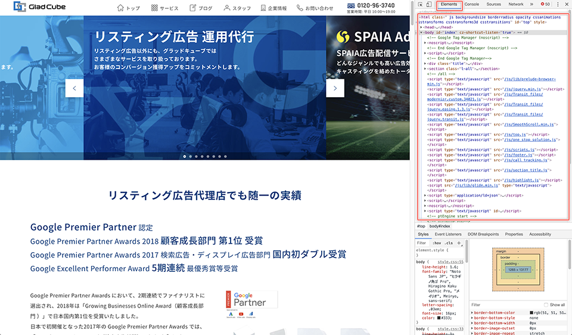This screenshot has height=335, width=572.
Task: Click the Styles pane Filter field
Action: (423, 243)
